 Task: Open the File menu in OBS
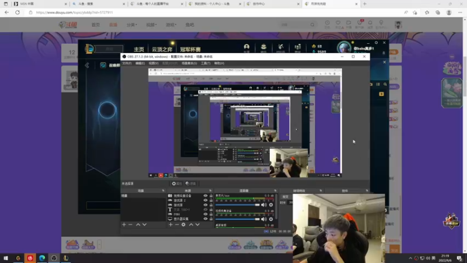point(127,63)
